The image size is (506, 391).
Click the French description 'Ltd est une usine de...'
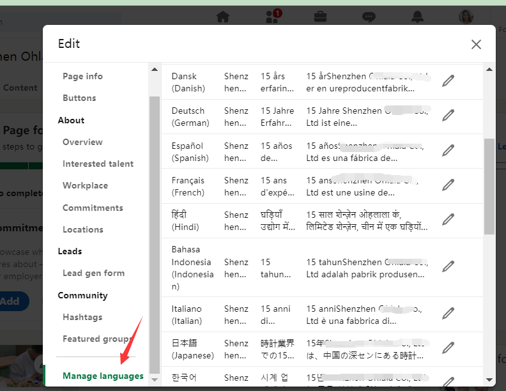click(x=350, y=193)
